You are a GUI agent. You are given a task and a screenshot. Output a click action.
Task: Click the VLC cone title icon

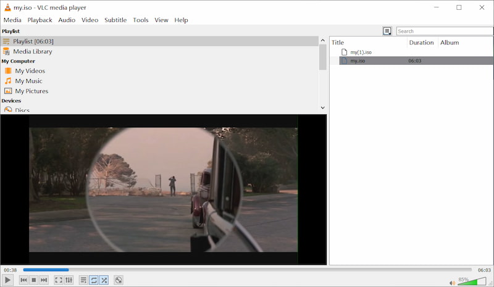click(7, 7)
